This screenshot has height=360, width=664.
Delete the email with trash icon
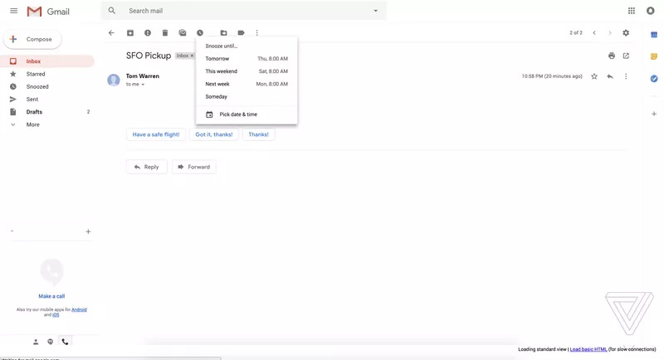[x=165, y=33]
